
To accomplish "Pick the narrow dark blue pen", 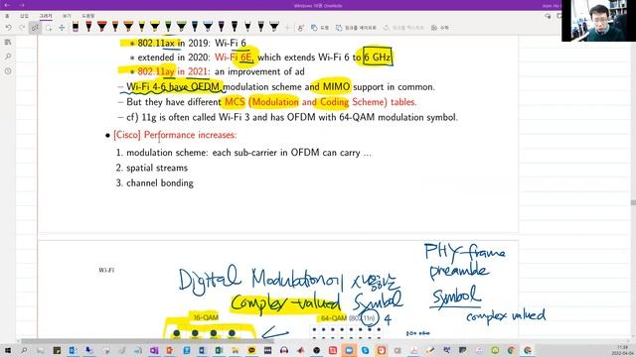I will click(195, 27).
